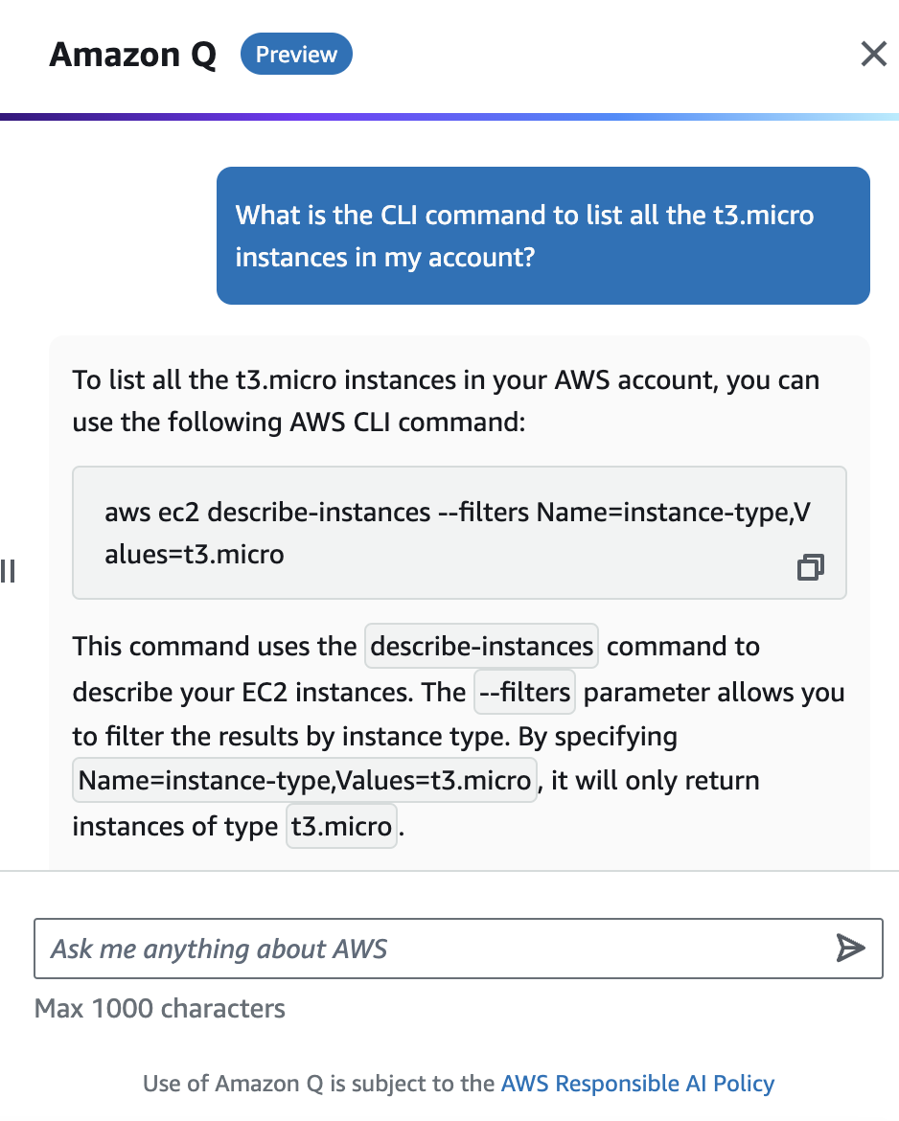
Task: Open the AWS Responsible AI Policy link
Action: [x=637, y=1084]
